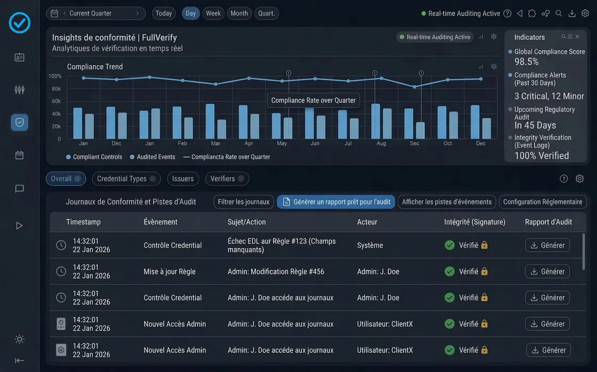Enable the Credential Types filter switch
This screenshot has height=372, width=597.
(154, 178)
